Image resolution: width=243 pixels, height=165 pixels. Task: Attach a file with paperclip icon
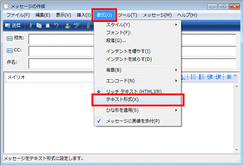88,25
